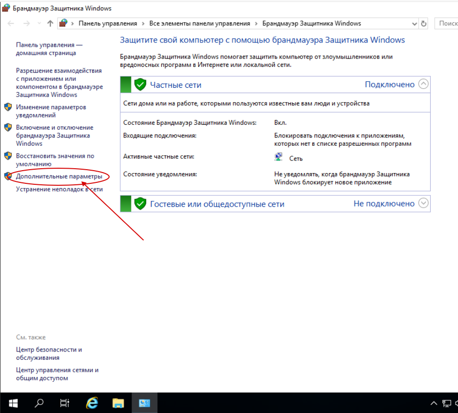Click network icon in system tray
Viewport: 458px width, 413px height.
446,404
